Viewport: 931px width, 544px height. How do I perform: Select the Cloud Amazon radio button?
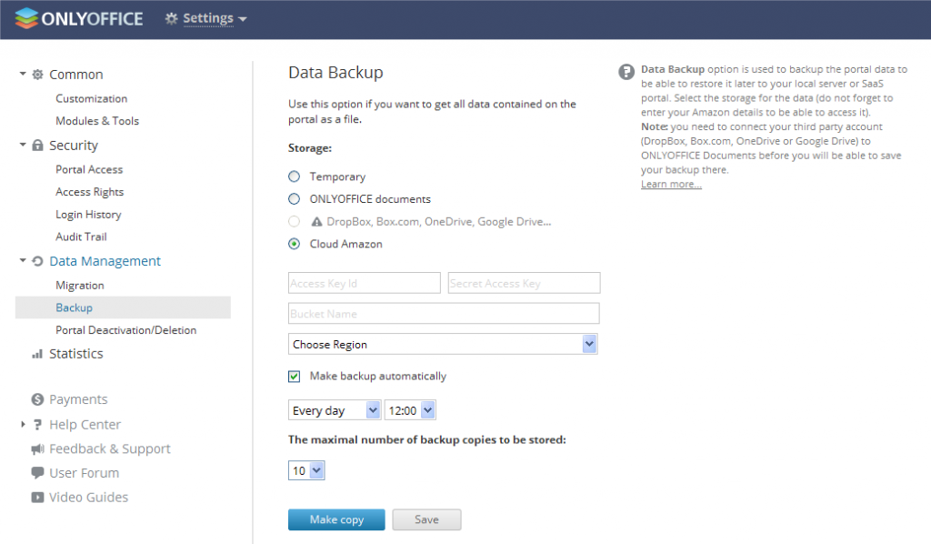(x=294, y=244)
